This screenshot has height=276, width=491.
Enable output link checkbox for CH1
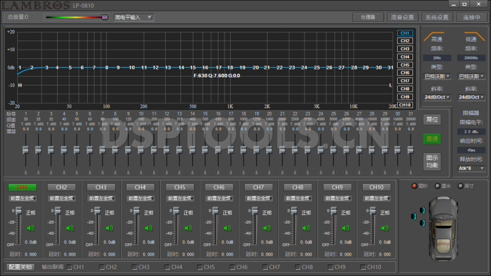pos(69,267)
